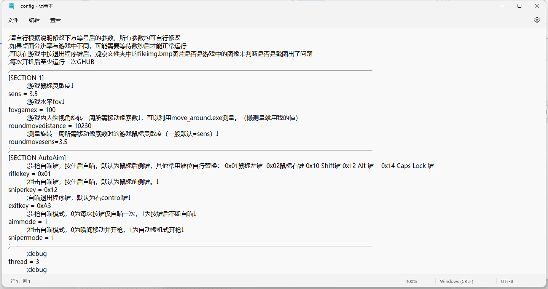Open Notepad settings via gear icon
Viewport: 548px width, 289px height.
[x=537, y=20]
